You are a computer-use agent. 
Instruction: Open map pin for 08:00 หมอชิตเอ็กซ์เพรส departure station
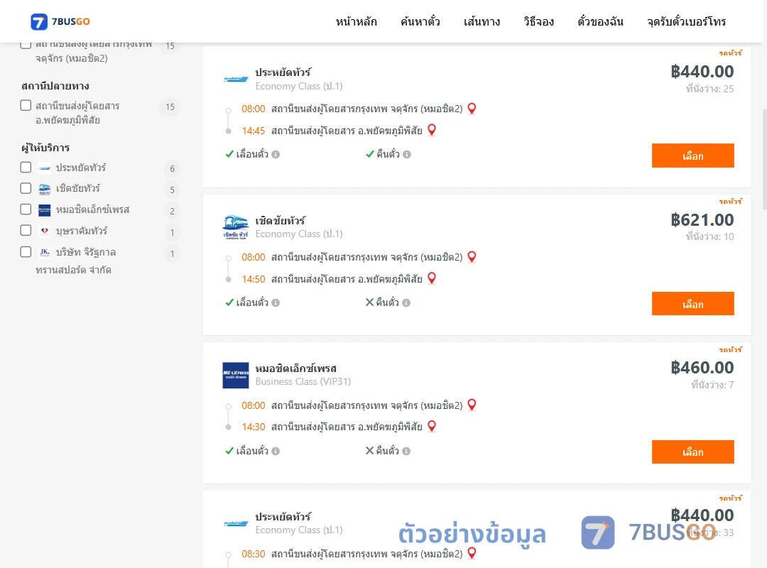[x=472, y=405]
